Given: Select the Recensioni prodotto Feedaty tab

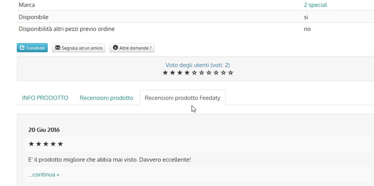Looking at the screenshot, I should click(x=183, y=97).
